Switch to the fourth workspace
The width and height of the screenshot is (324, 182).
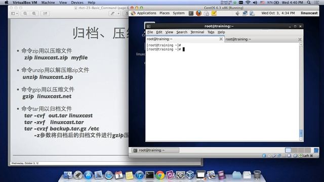(x=308, y=150)
